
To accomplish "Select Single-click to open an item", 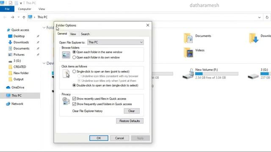I will pyautogui.click(x=74, y=71).
